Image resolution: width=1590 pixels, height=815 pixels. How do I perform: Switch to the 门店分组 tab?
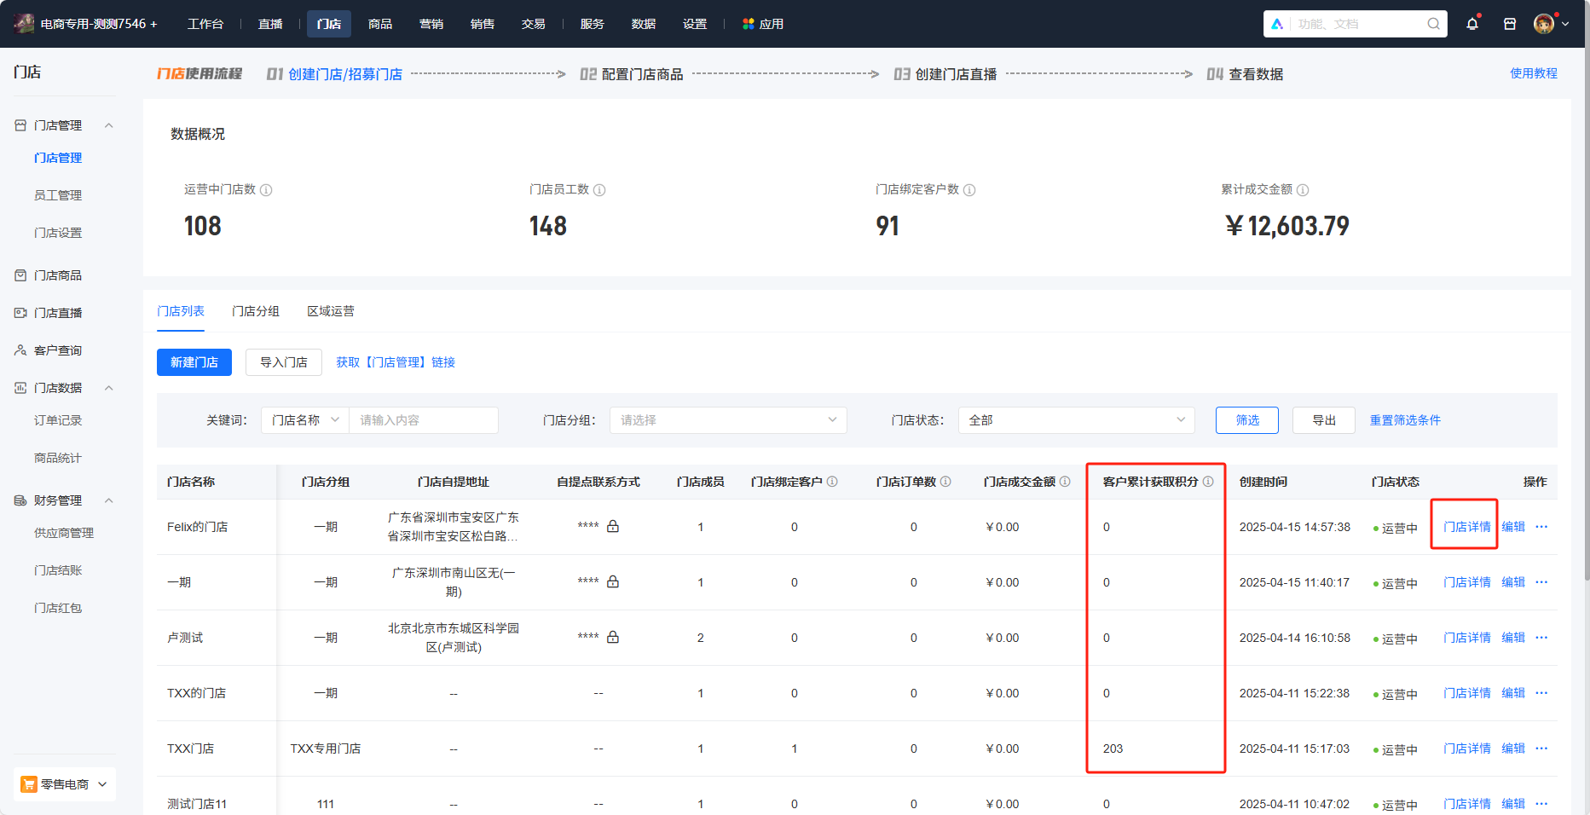pos(256,311)
